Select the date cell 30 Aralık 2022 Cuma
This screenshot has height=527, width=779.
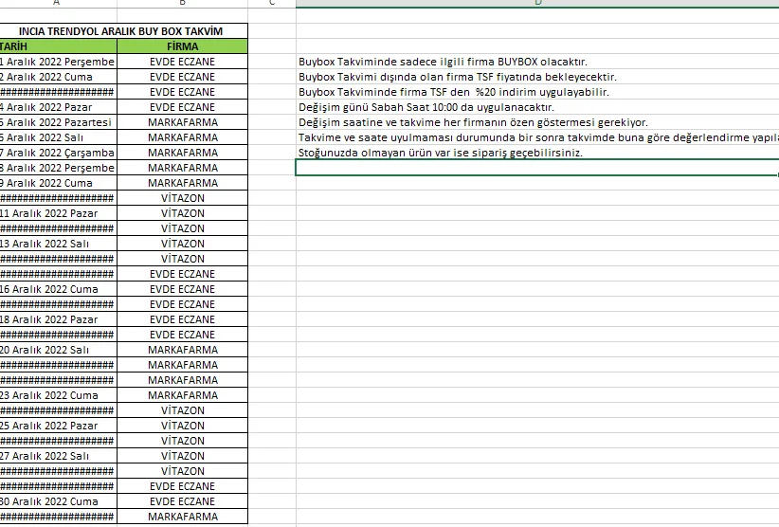pos(58,501)
